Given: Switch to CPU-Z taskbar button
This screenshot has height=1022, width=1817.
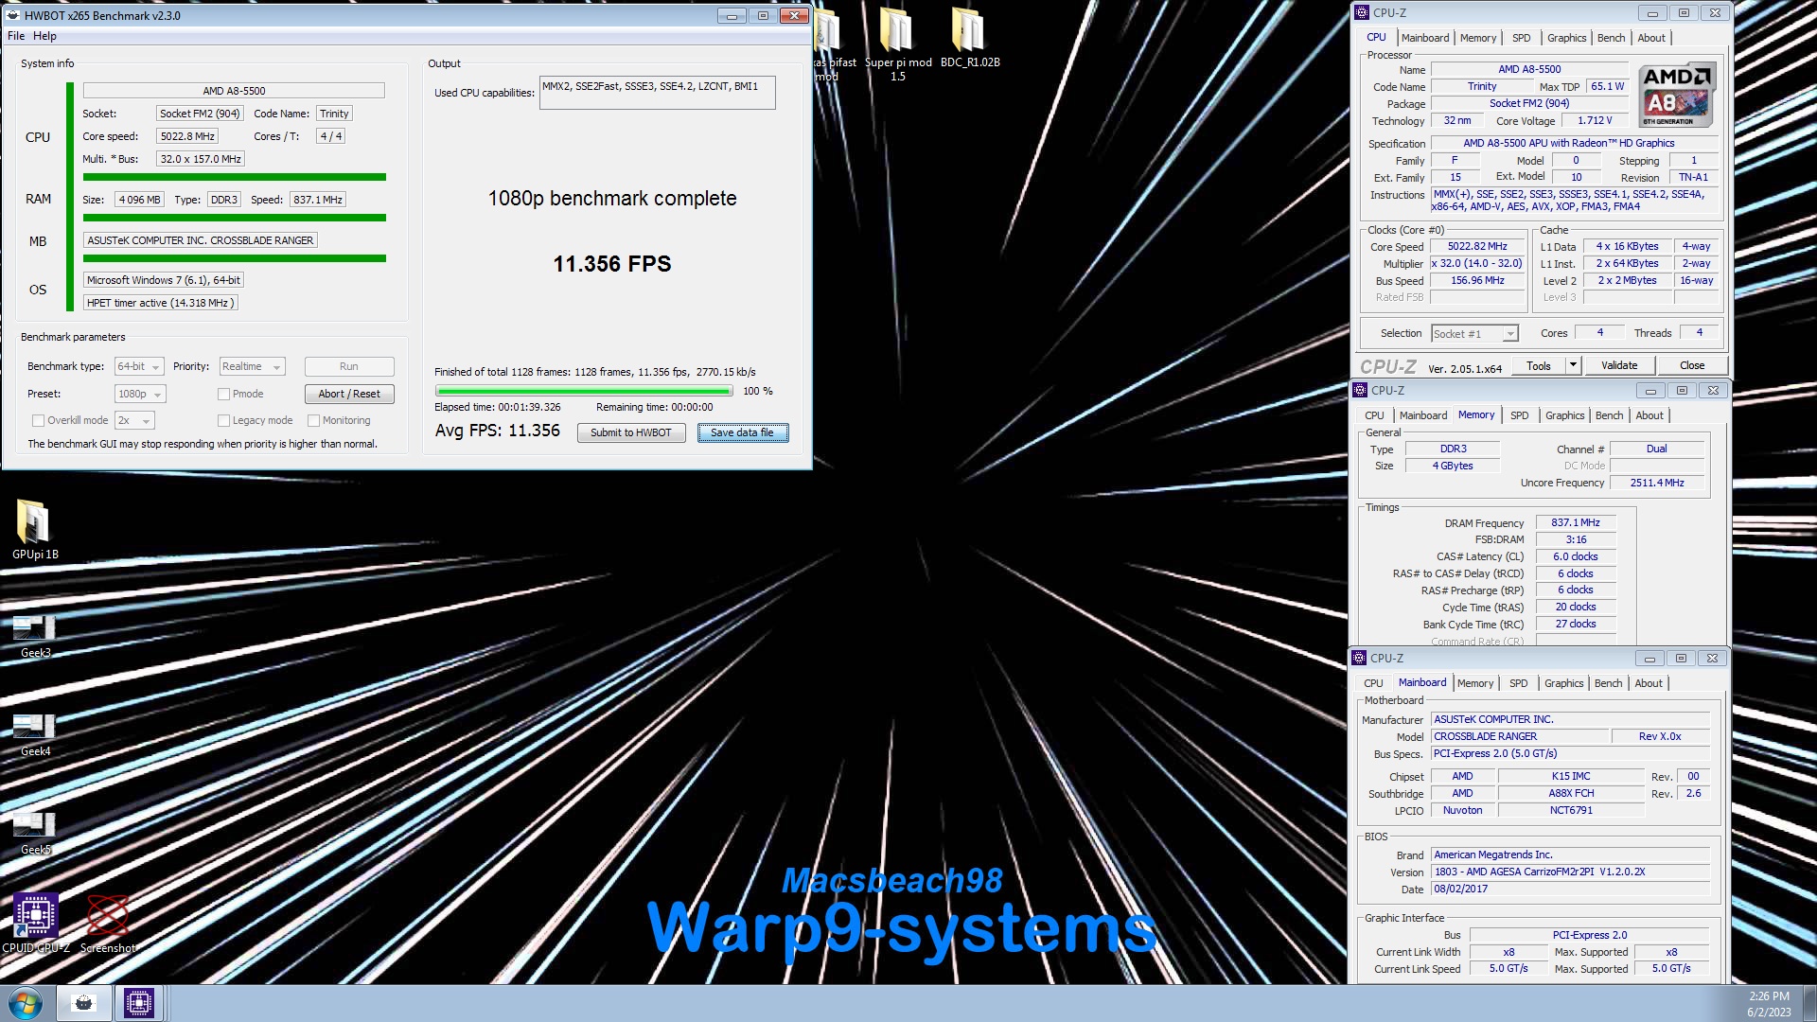Looking at the screenshot, I should pyautogui.click(x=138, y=1003).
